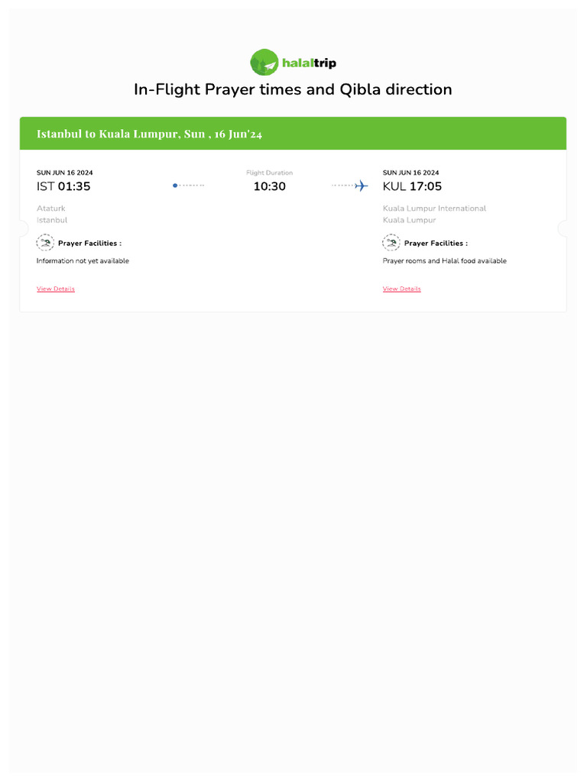Screen dimensions: 587x782
Task: Select the KUL 17:05 arrival time
Action: 412,186
